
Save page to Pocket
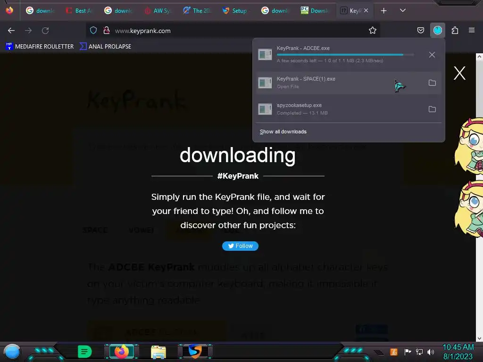tap(420, 30)
